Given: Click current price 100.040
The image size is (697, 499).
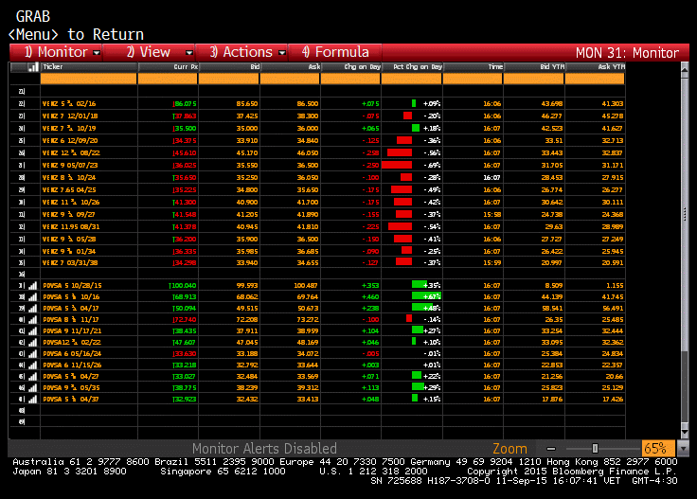Looking at the screenshot, I should point(183,286).
